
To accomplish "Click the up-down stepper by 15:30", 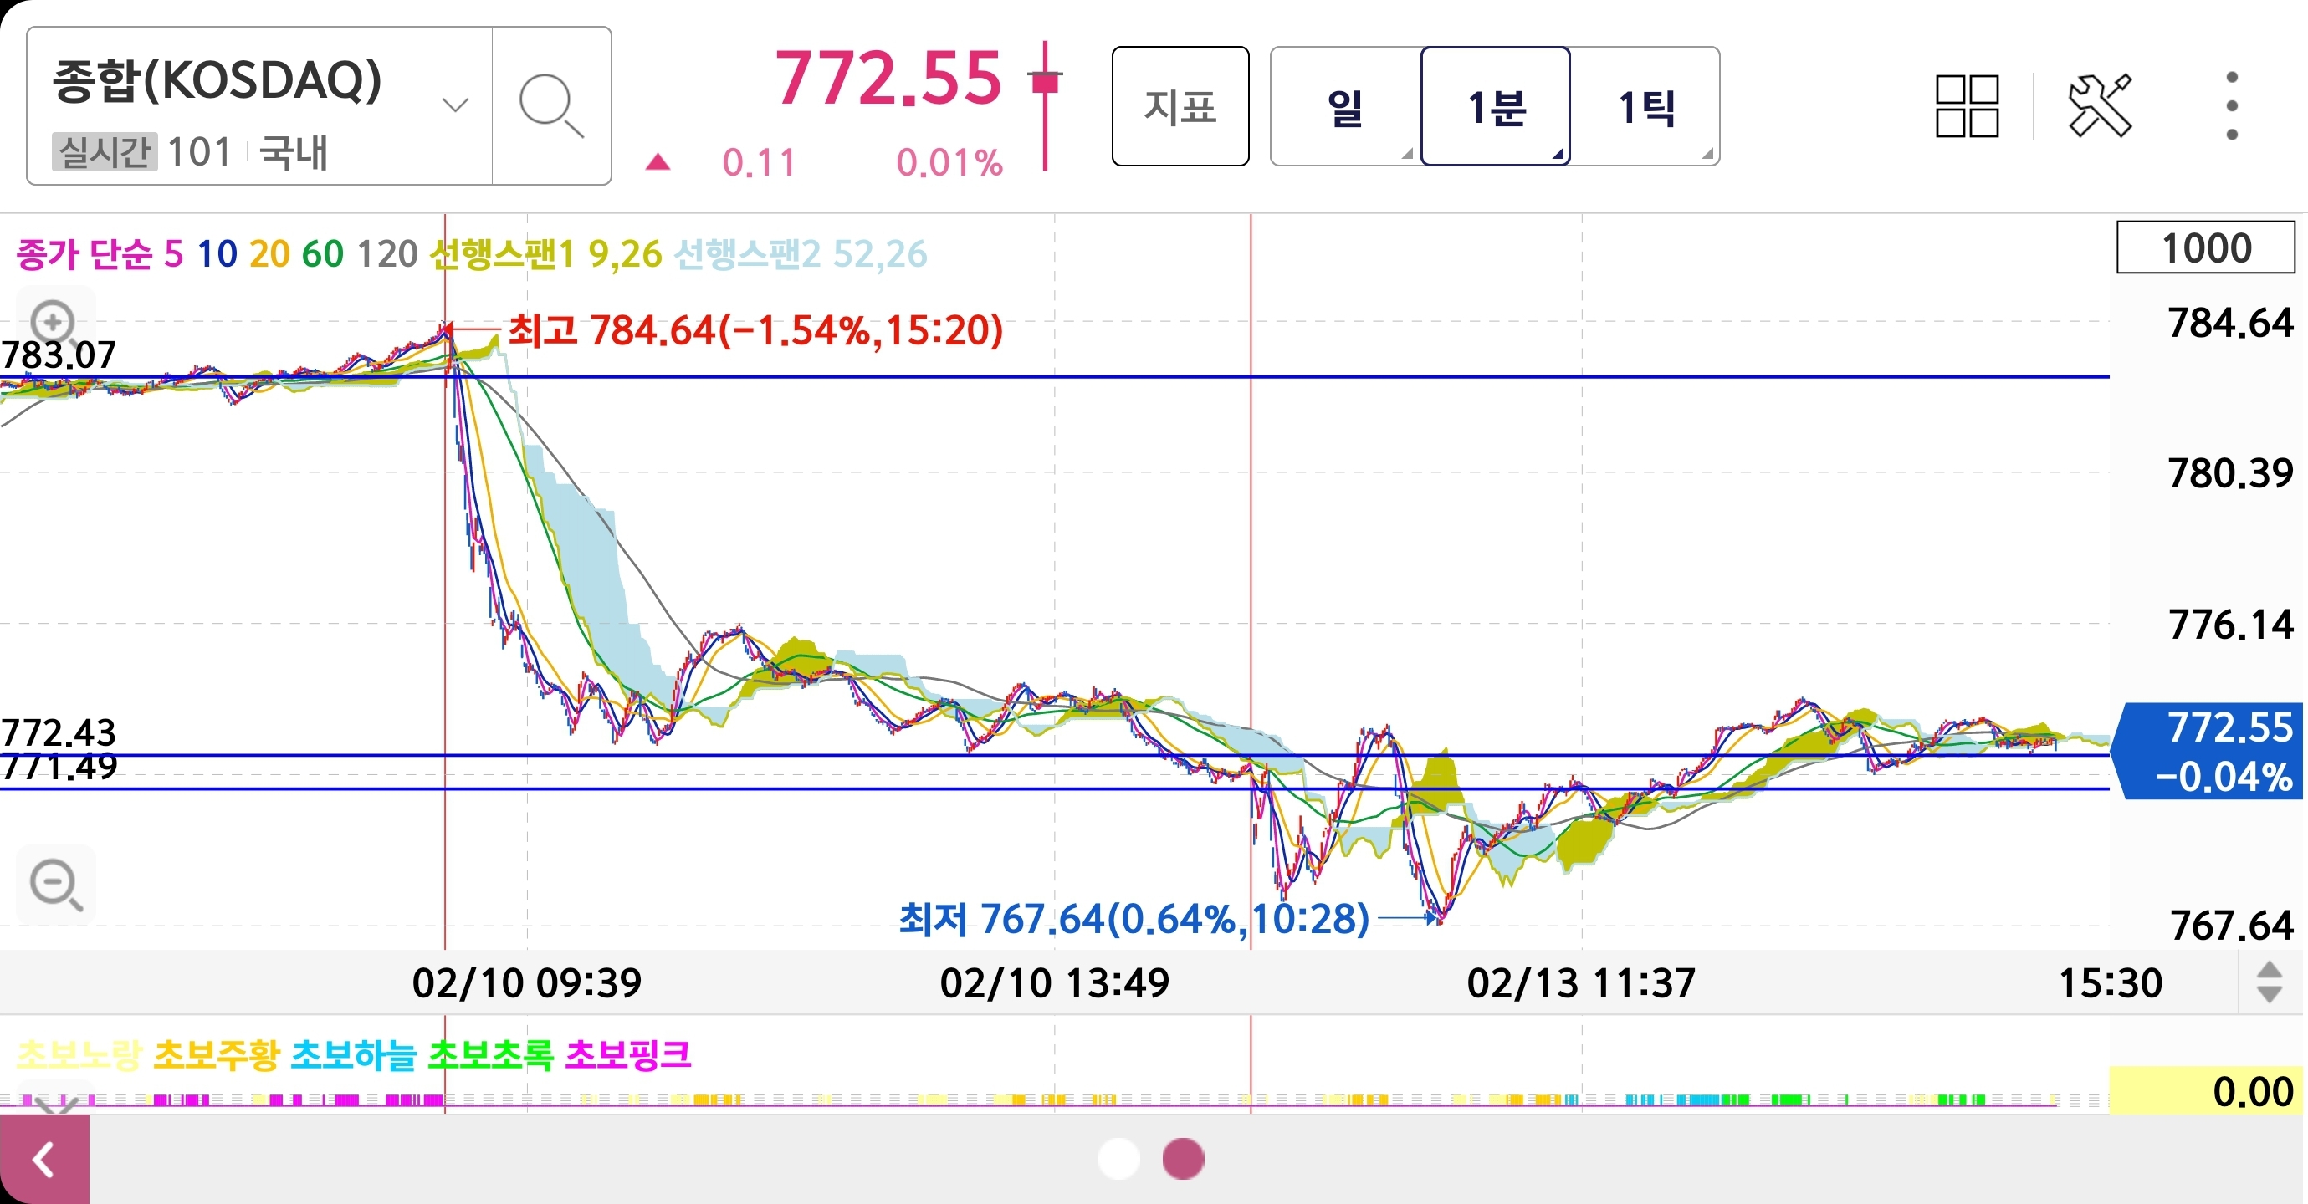I will tap(2269, 982).
